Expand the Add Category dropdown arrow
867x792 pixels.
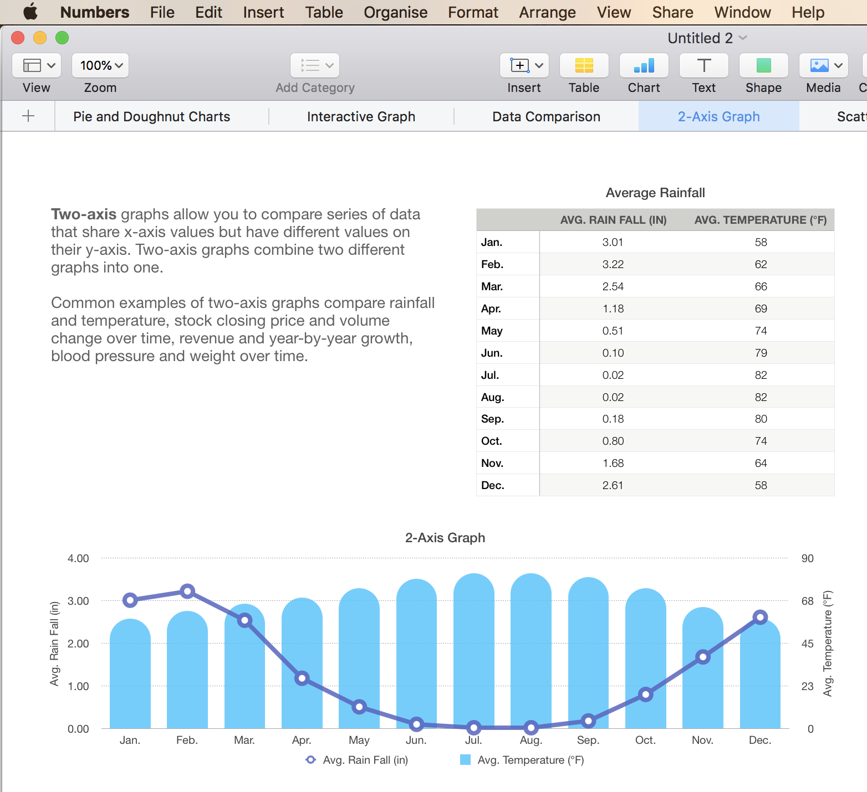click(x=329, y=65)
